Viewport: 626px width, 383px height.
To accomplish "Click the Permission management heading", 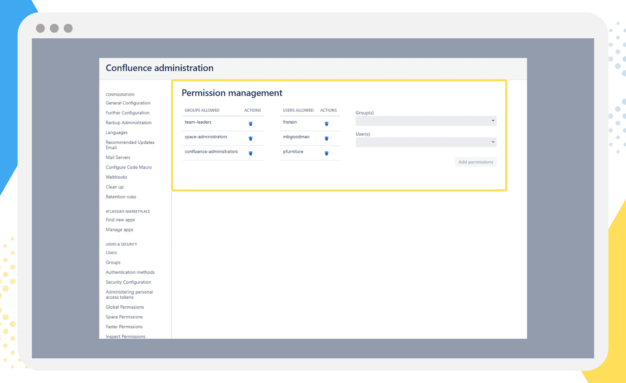I will point(232,93).
